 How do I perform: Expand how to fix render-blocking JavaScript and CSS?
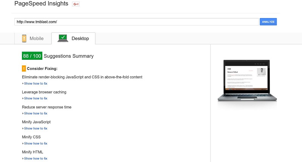tap(35, 83)
